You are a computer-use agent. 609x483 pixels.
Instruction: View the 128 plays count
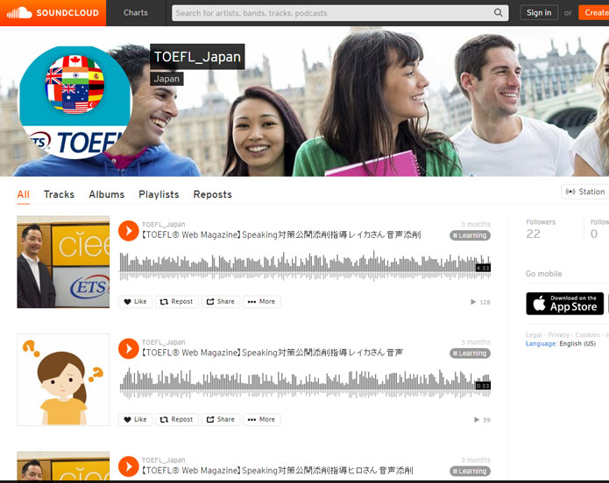pyautogui.click(x=481, y=302)
